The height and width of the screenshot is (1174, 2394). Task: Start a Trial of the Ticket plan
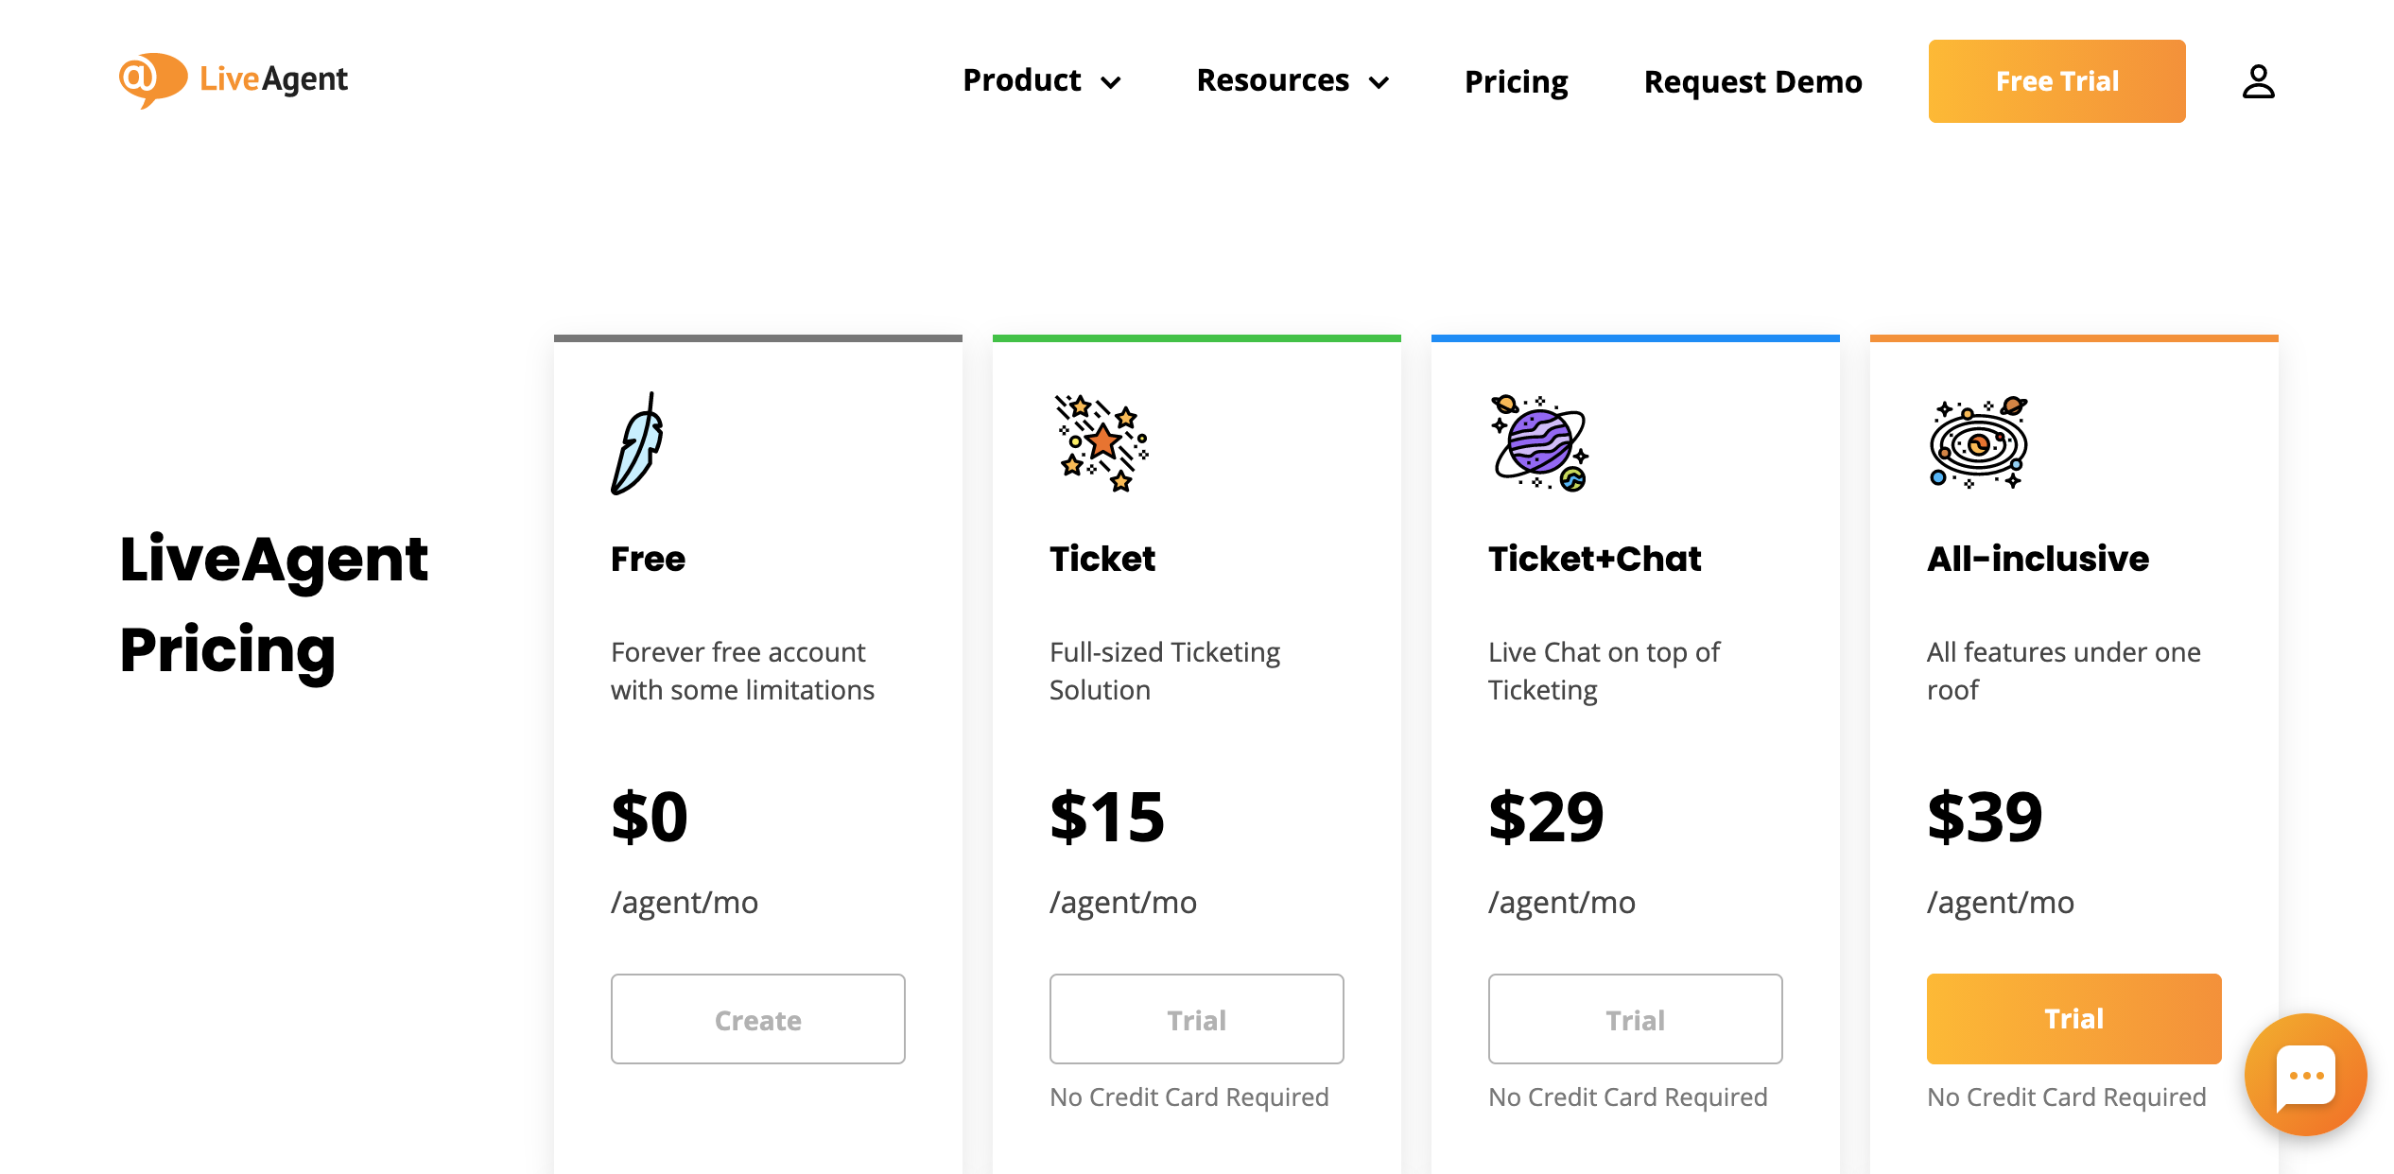pos(1196,1019)
